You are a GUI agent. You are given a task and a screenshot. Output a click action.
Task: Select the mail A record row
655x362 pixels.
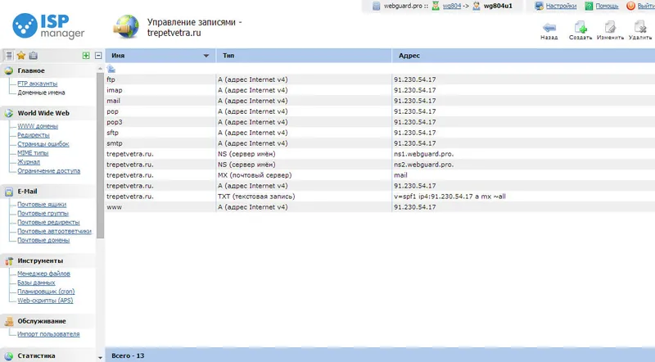tap(380, 101)
